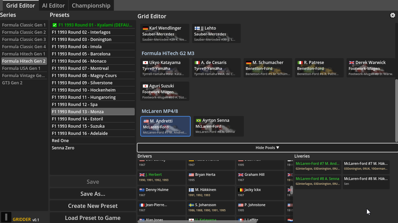Image resolution: width=398 pixels, height=223 pixels.
Task: Click the Formula HiTech G2 M3 heading
Action: pos(168,53)
